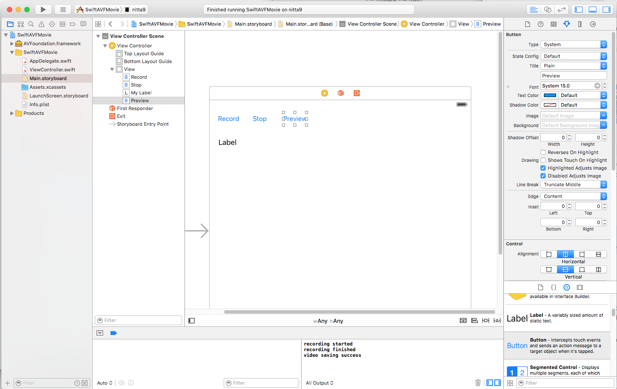Open the Find navigator magnifier icon
This screenshot has height=389, width=617.
tap(31, 24)
